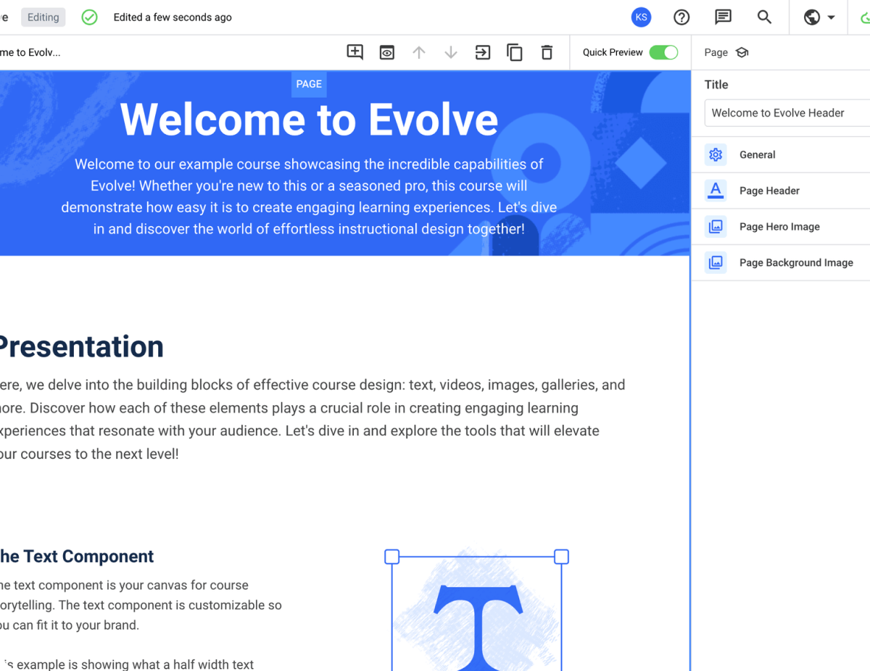This screenshot has width=870, height=671.
Task: Open the help menu
Action: coord(681,17)
